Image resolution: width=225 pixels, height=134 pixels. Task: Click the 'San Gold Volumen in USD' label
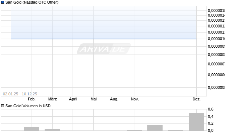pyautogui.click(x=28, y=106)
